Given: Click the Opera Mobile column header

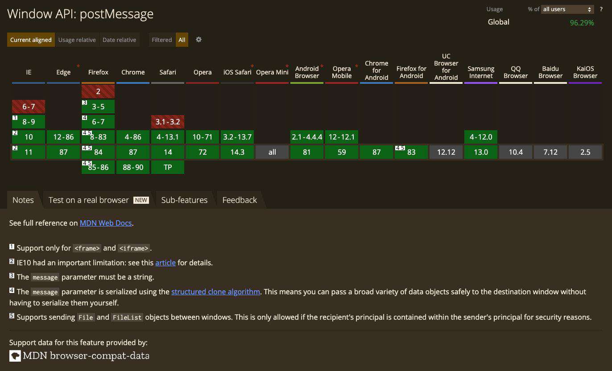Looking at the screenshot, I should (x=342, y=72).
